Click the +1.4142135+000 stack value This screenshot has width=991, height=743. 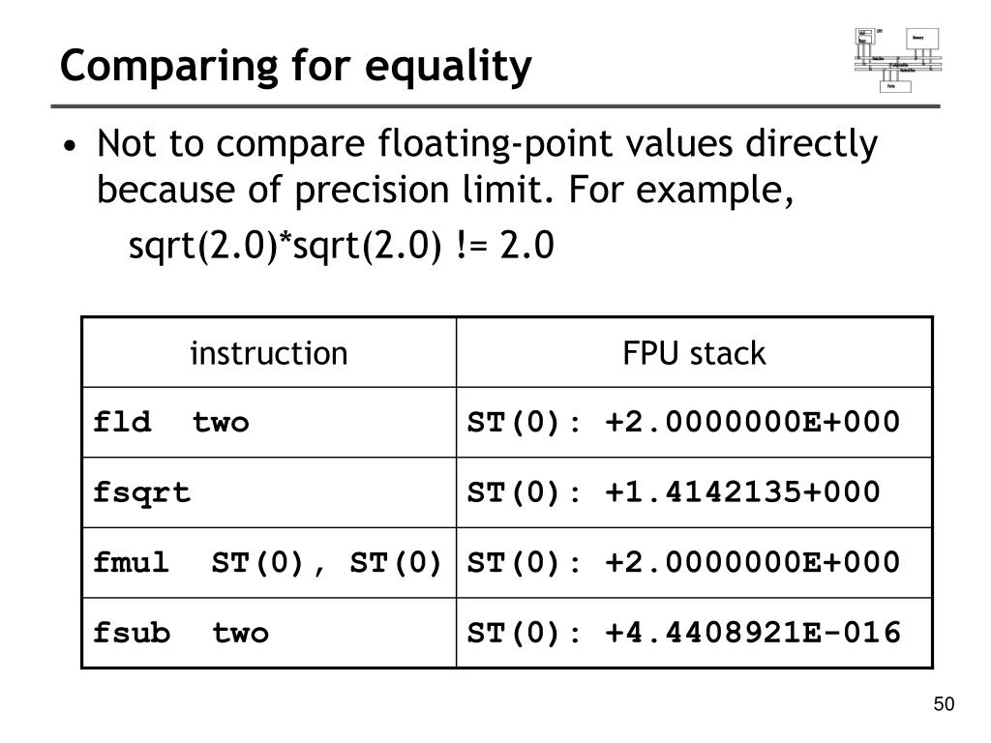742,491
